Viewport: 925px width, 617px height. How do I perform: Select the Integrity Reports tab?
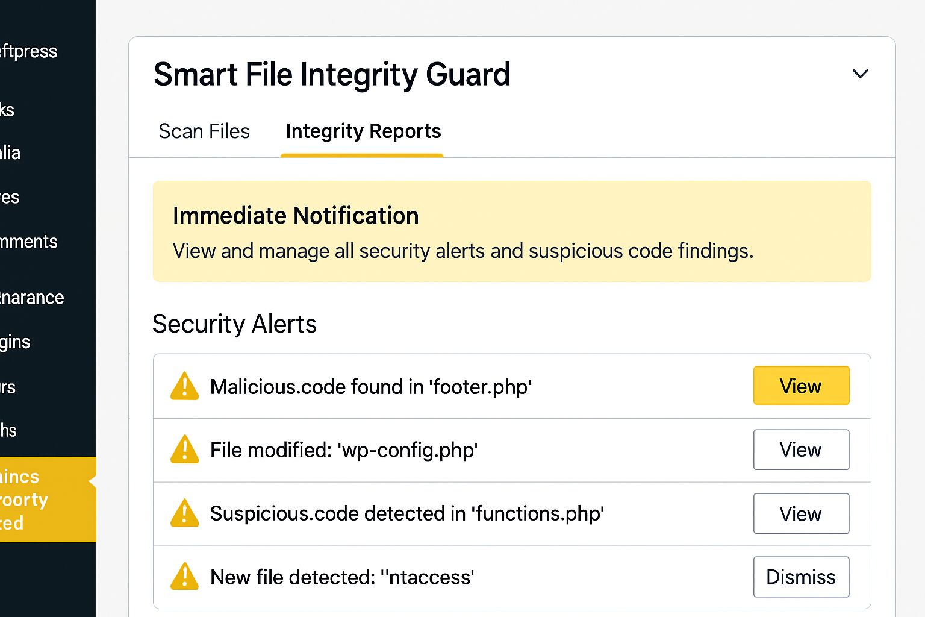click(x=363, y=131)
